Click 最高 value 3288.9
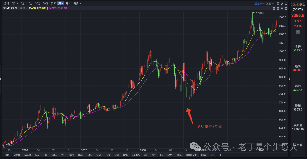Viewport: 307px width, 159px height. (x=298, y=70)
